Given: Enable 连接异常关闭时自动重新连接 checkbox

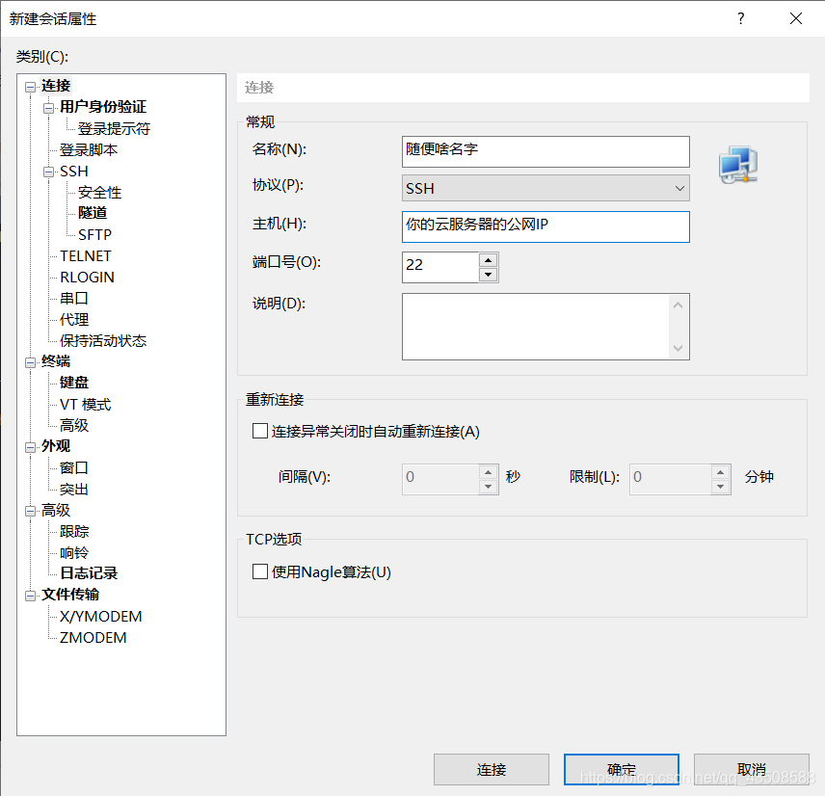Looking at the screenshot, I should (260, 432).
